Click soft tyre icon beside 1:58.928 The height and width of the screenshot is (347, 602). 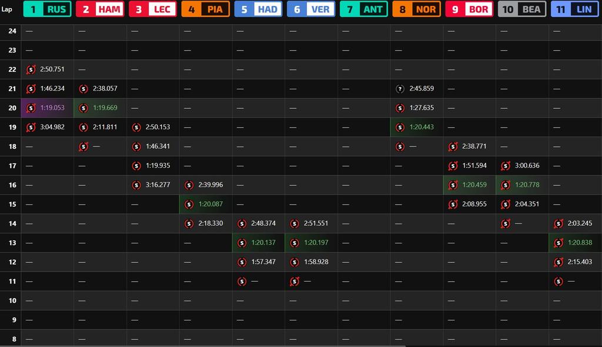[295, 262]
